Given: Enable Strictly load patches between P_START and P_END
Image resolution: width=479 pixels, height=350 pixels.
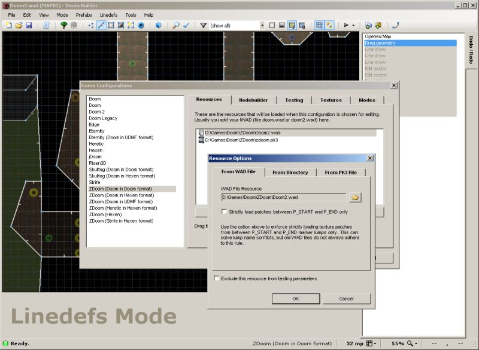Looking at the screenshot, I should [x=224, y=211].
